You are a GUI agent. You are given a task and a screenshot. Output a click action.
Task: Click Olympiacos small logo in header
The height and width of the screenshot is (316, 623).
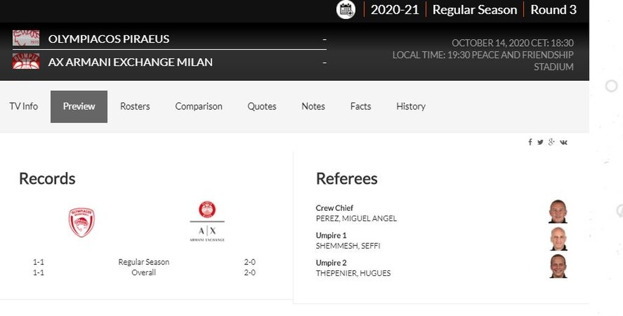[26, 38]
